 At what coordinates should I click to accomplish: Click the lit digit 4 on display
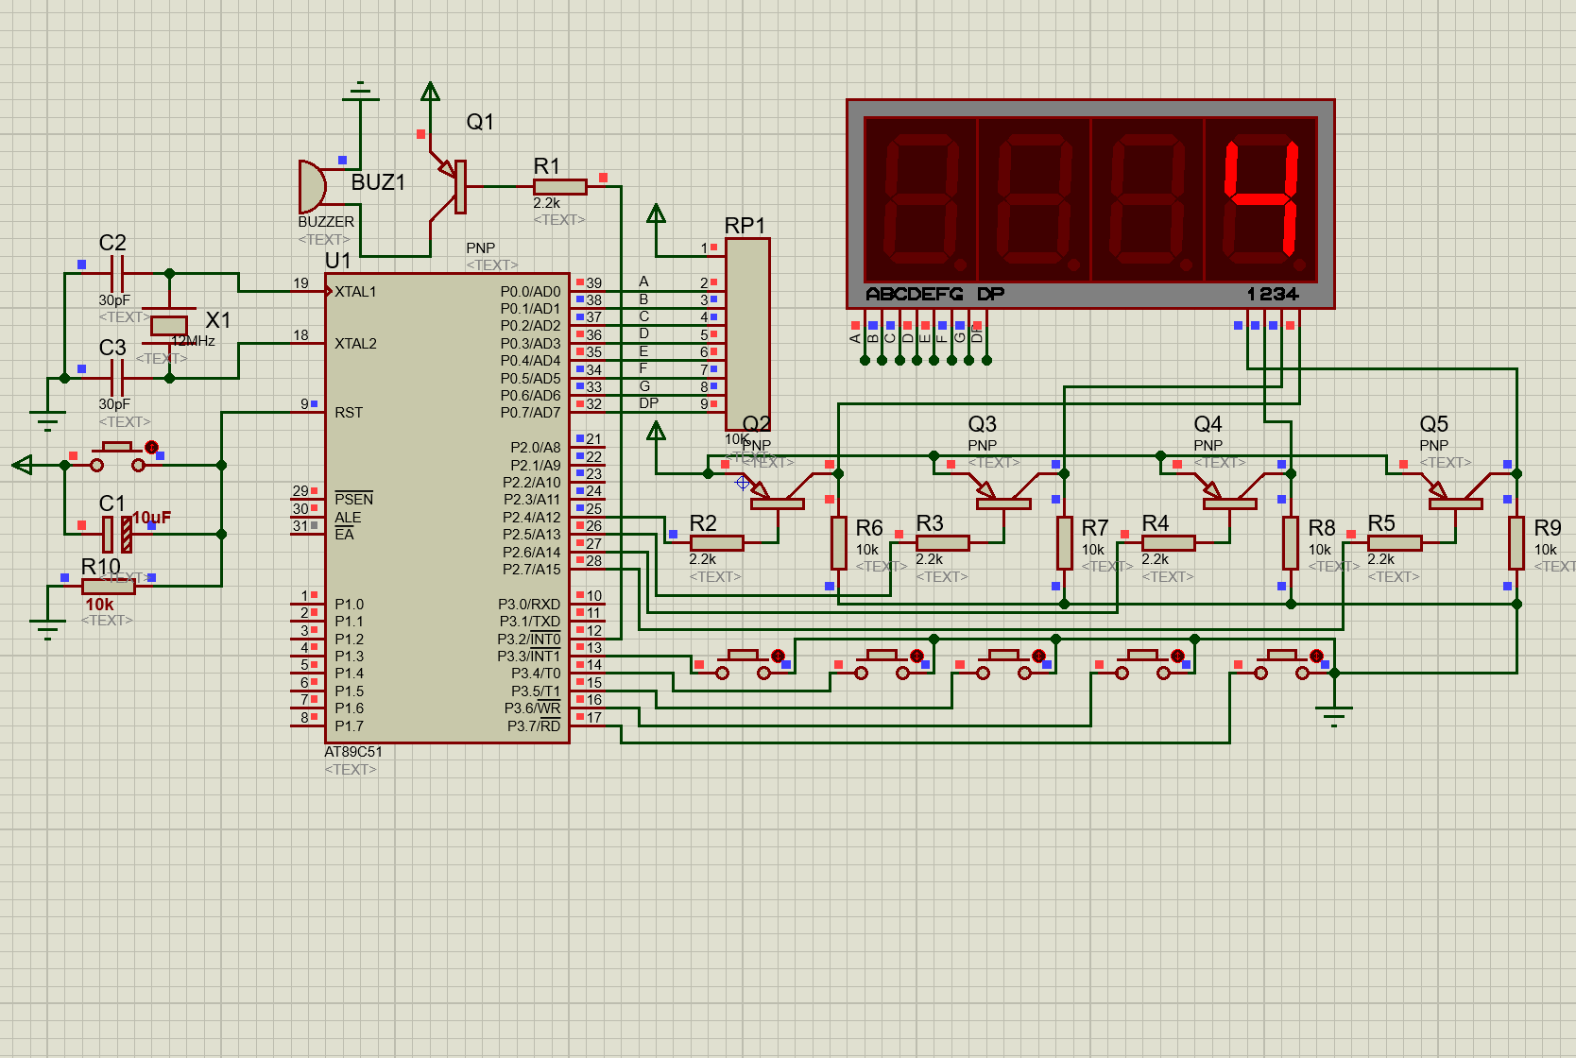click(x=1261, y=198)
